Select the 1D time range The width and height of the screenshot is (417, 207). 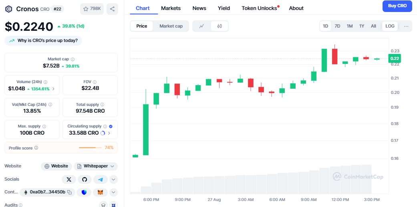[x=326, y=26]
